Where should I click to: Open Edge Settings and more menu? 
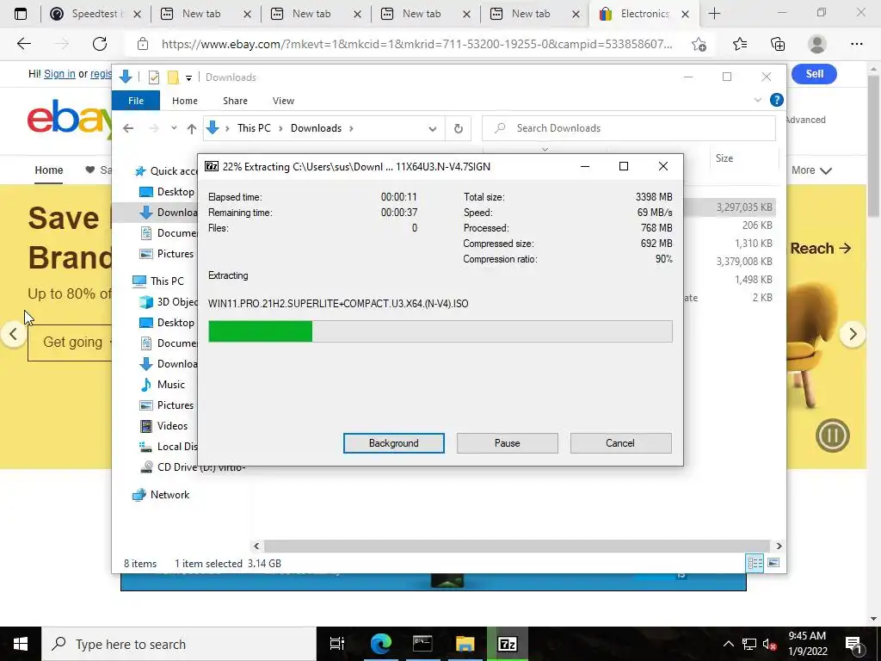(x=856, y=44)
